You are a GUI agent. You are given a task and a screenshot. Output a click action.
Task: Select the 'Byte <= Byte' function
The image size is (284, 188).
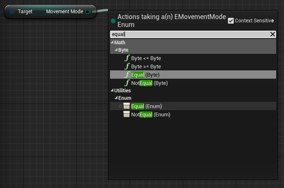(193, 58)
